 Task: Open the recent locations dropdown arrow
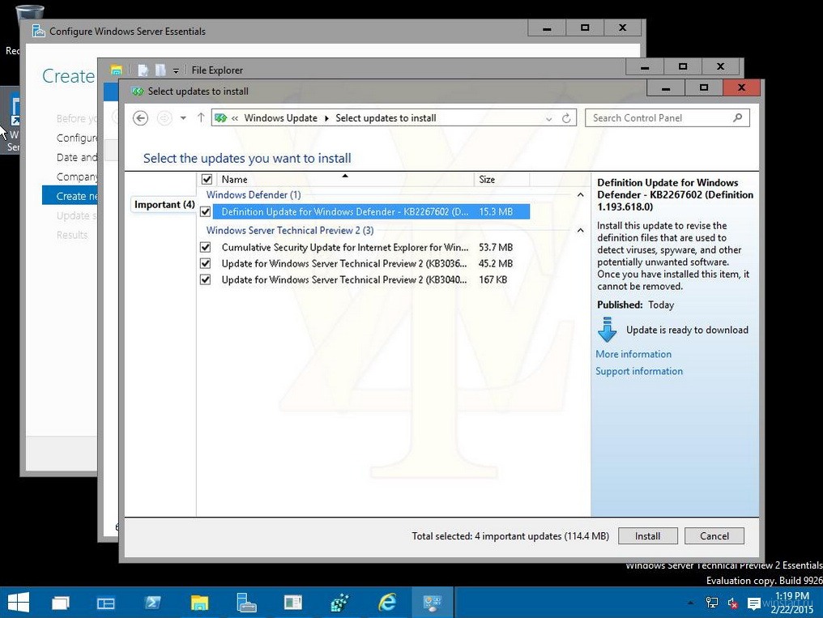click(x=183, y=118)
